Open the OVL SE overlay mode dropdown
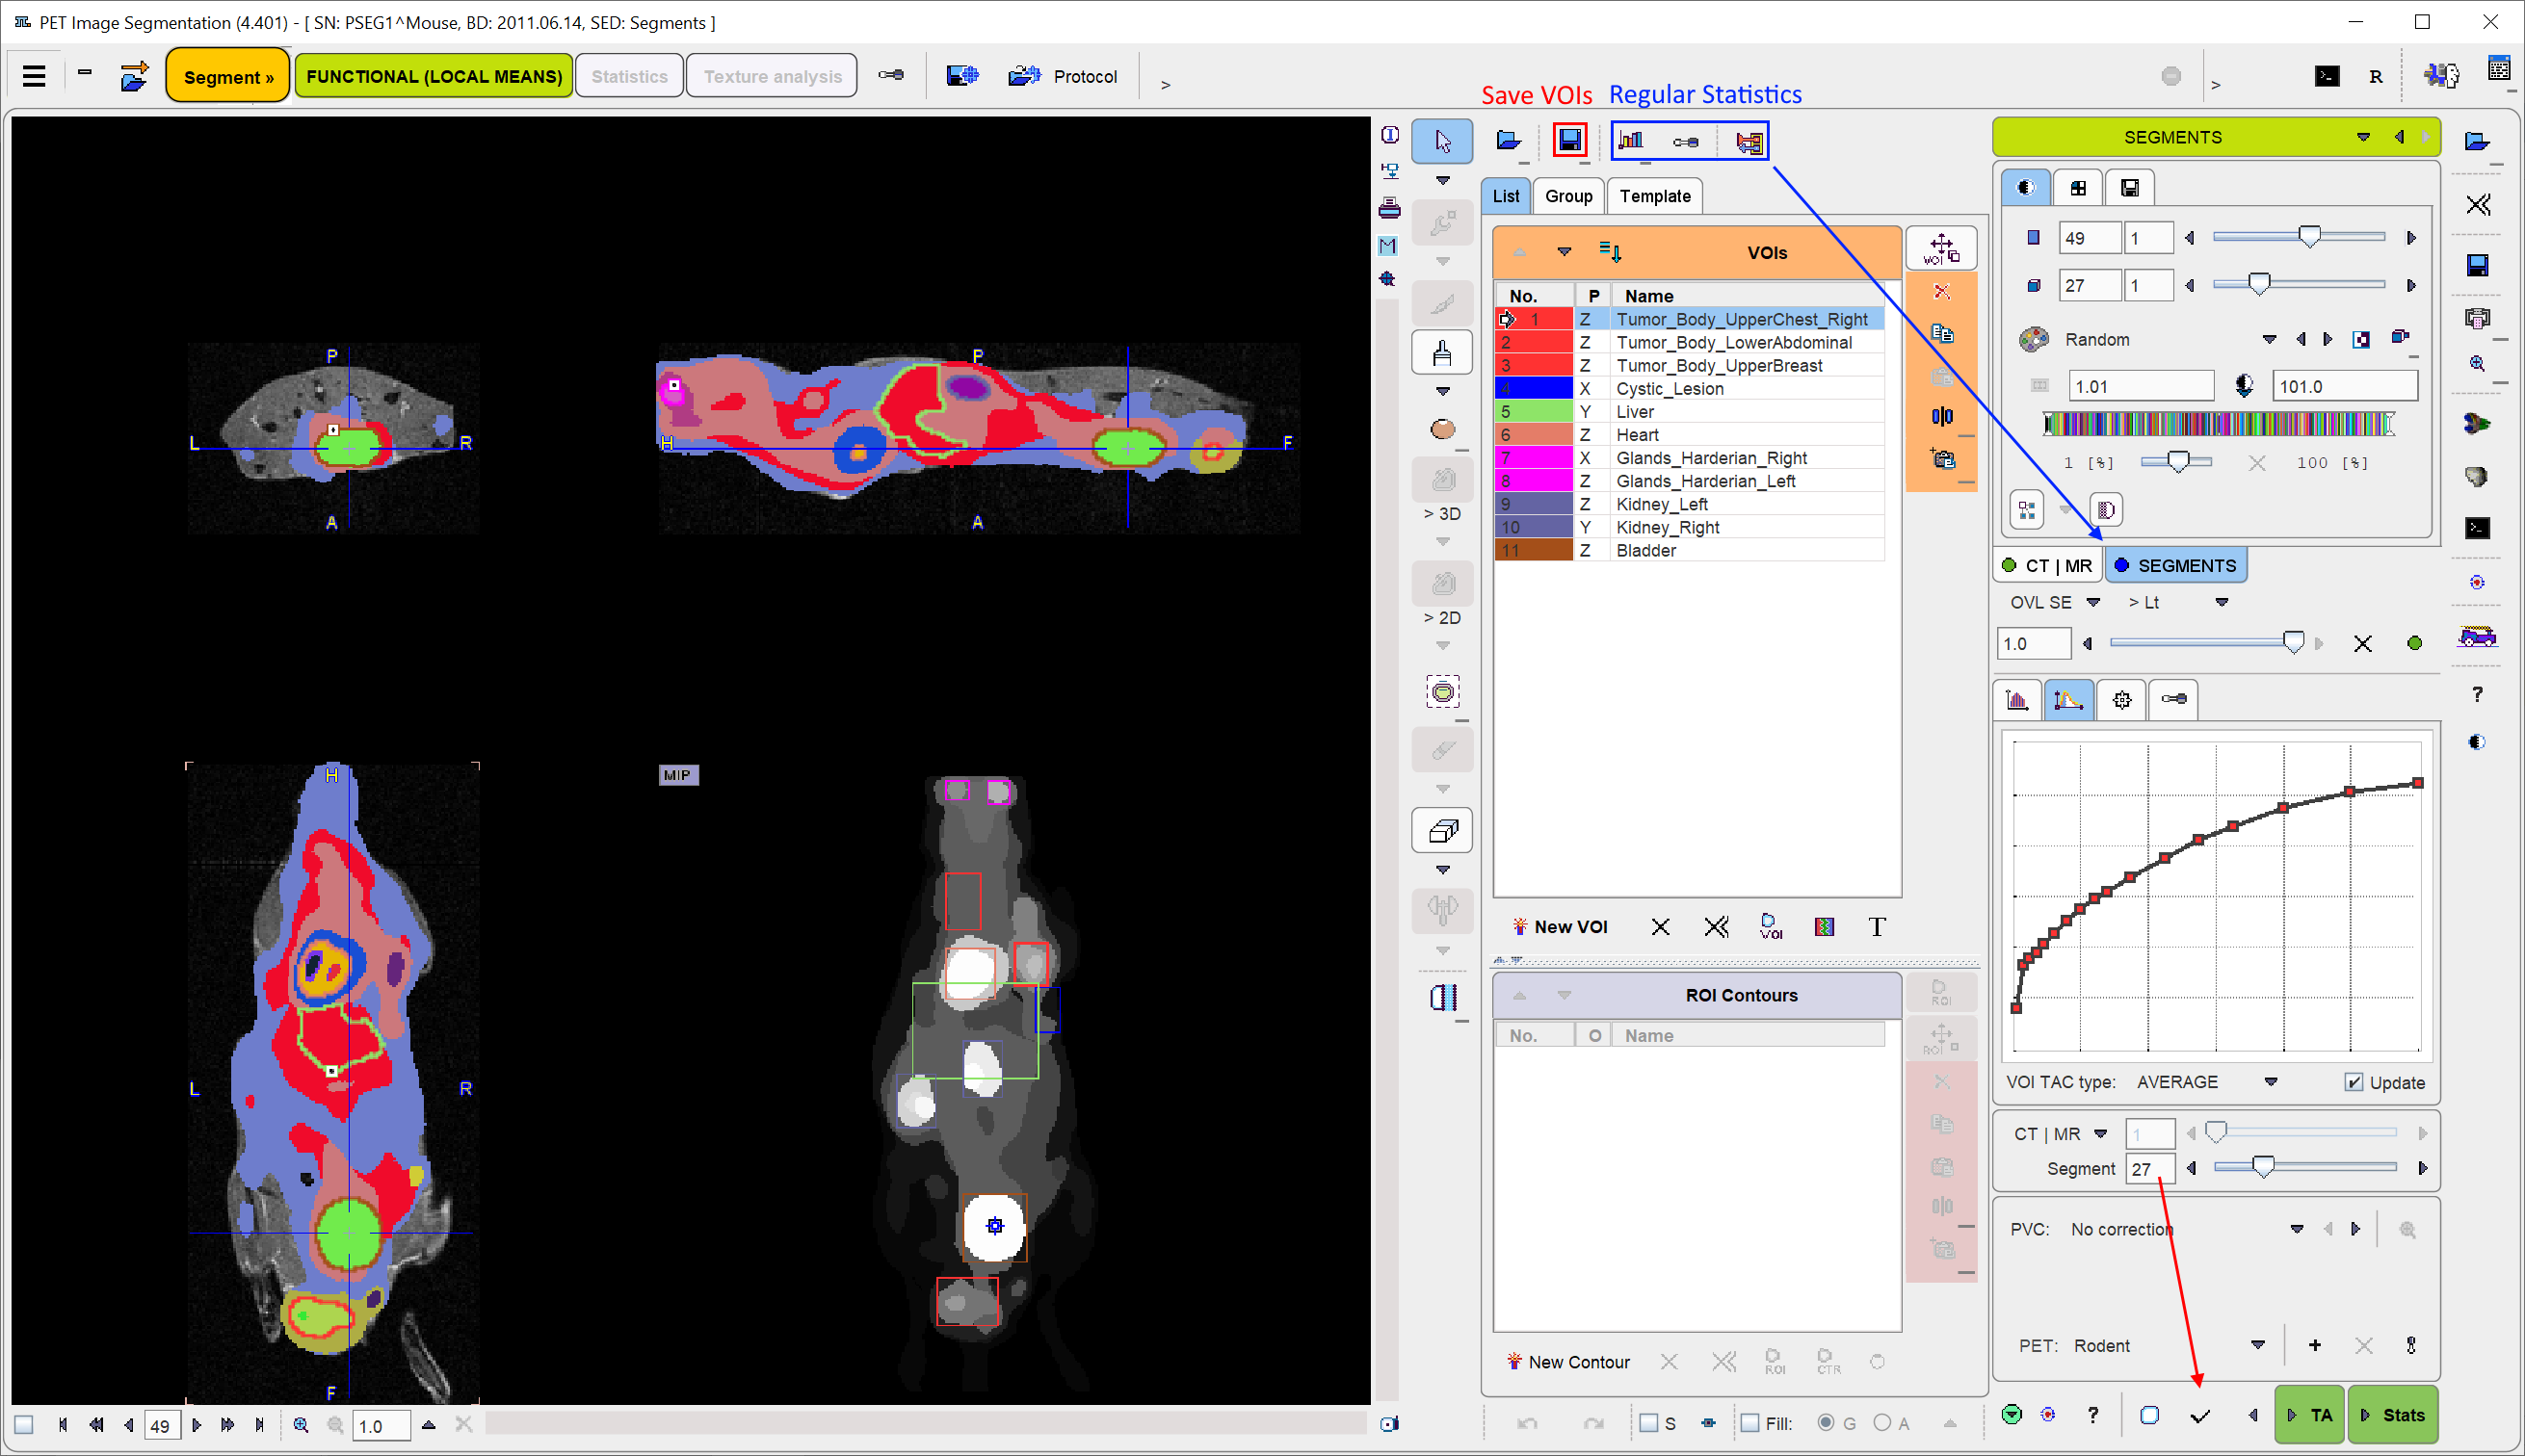The width and height of the screenshot is (2525, 1456). pyautogui.click(x=2091, y=602)
